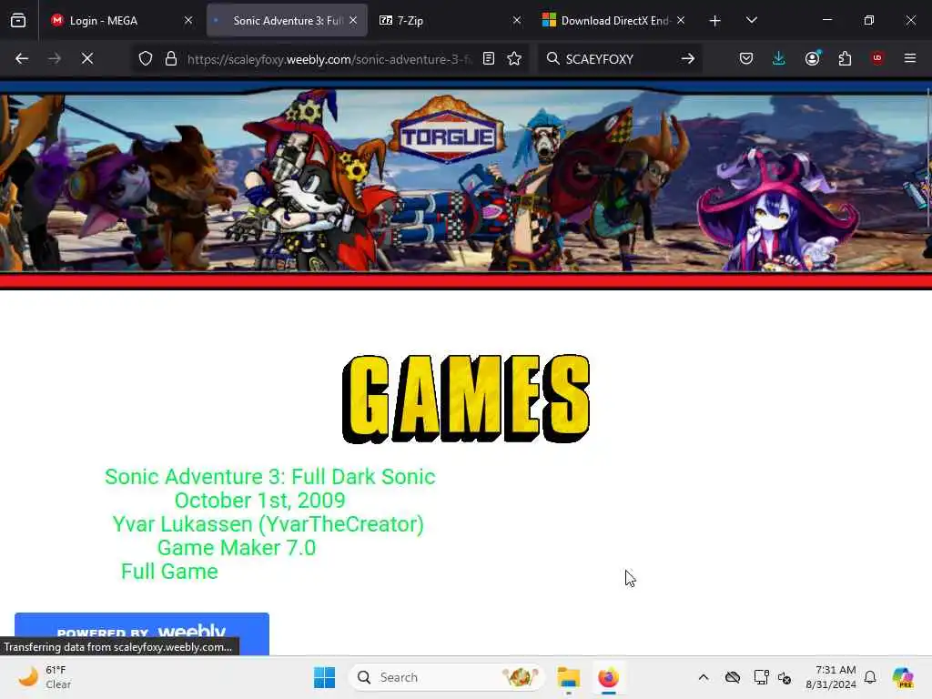View site security lock info
Image resolution: width=932 pixels, height=699 pixels.
pos(171,58)
